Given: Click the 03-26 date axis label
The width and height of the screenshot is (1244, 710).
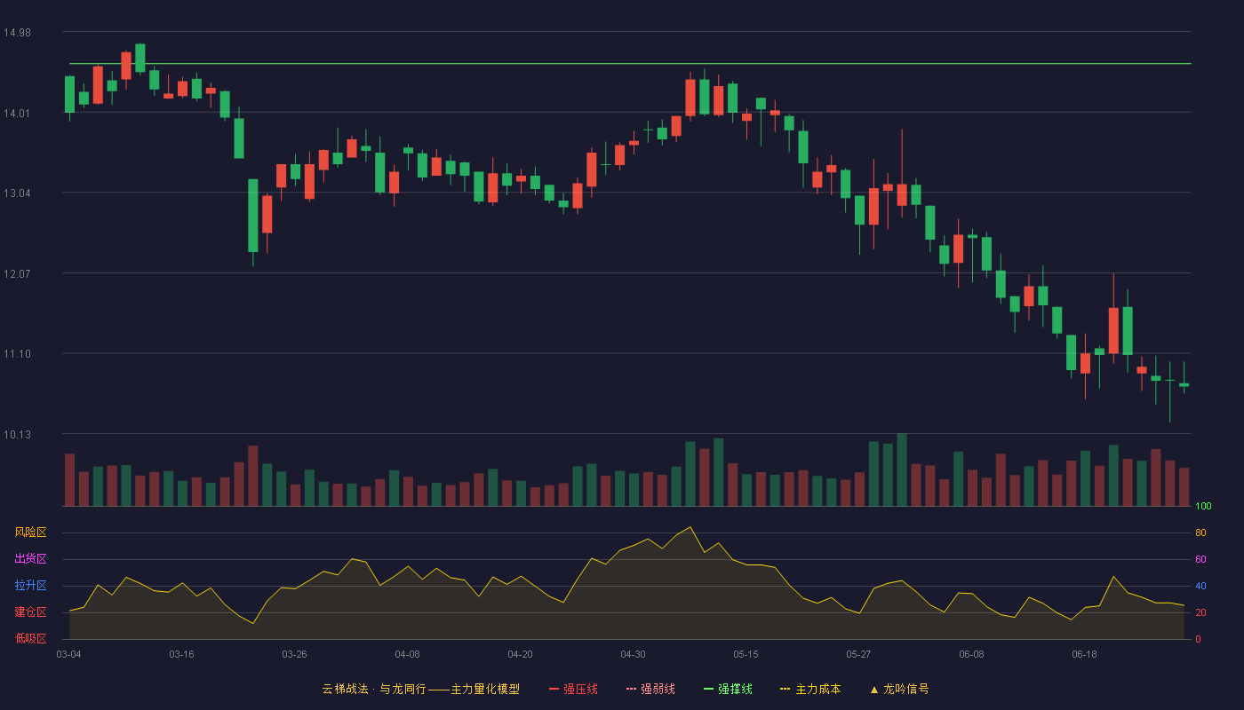Looking at the screenshot, I should [294, 654].
